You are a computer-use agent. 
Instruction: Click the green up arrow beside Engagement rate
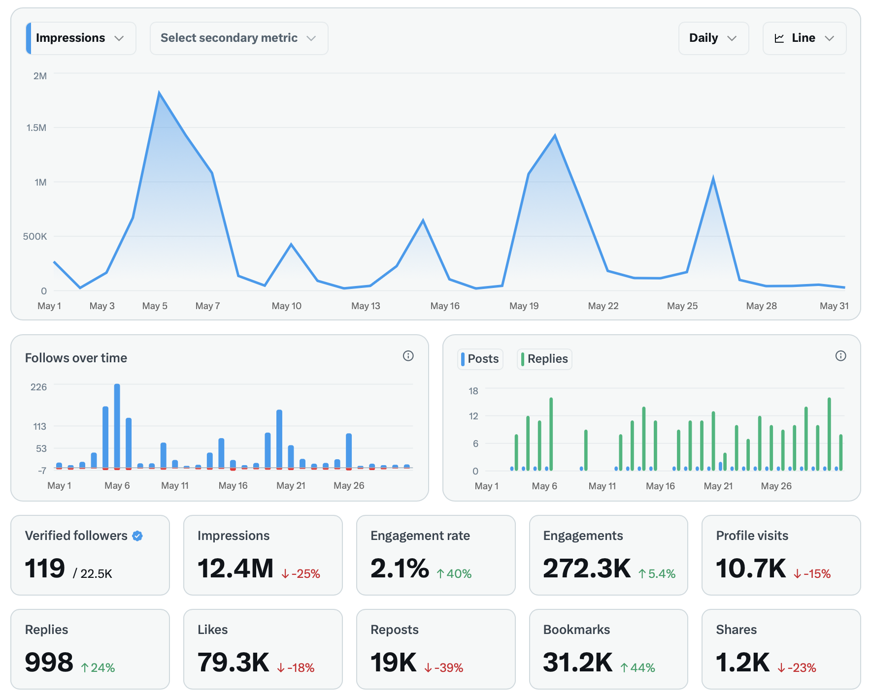pos(440,573)
